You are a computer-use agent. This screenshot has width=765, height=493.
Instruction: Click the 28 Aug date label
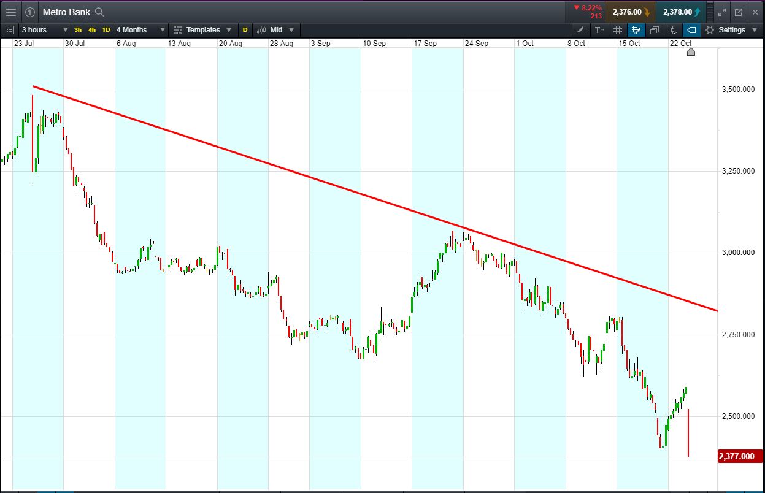point(282,43)
